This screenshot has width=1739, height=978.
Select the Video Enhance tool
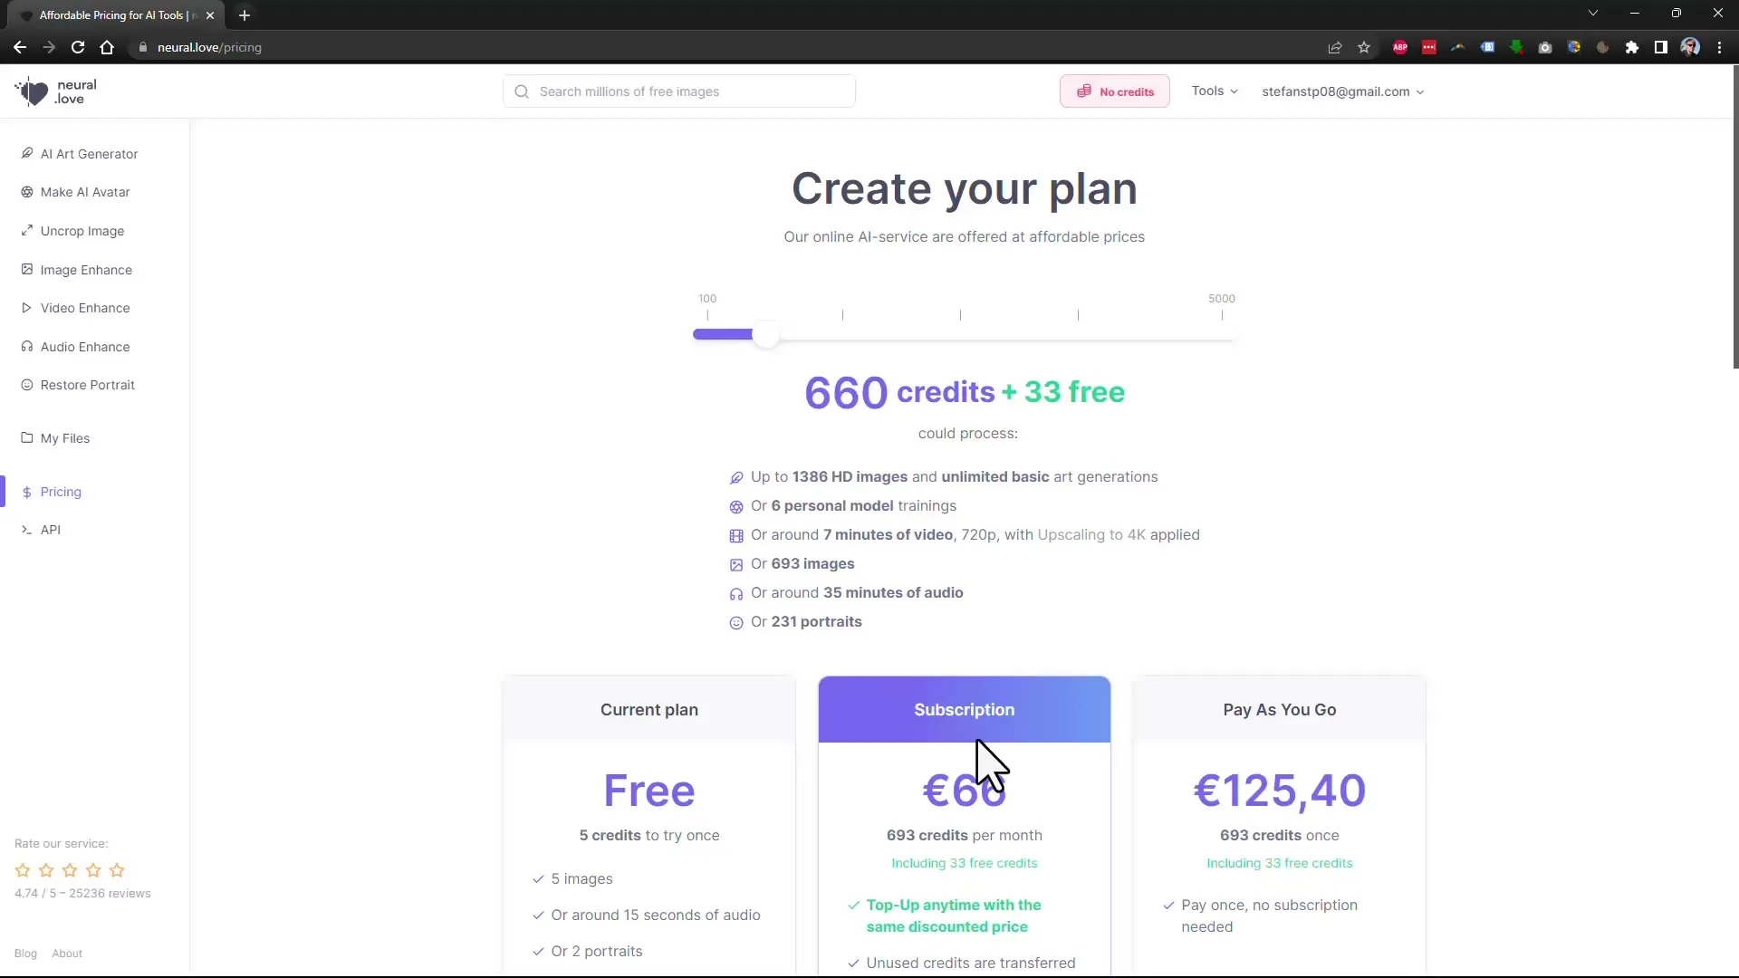(83, 308)
